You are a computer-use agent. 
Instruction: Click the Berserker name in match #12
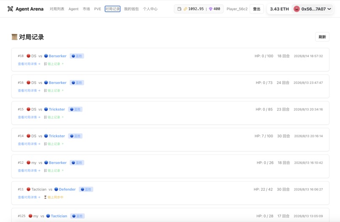click(57, 163)
